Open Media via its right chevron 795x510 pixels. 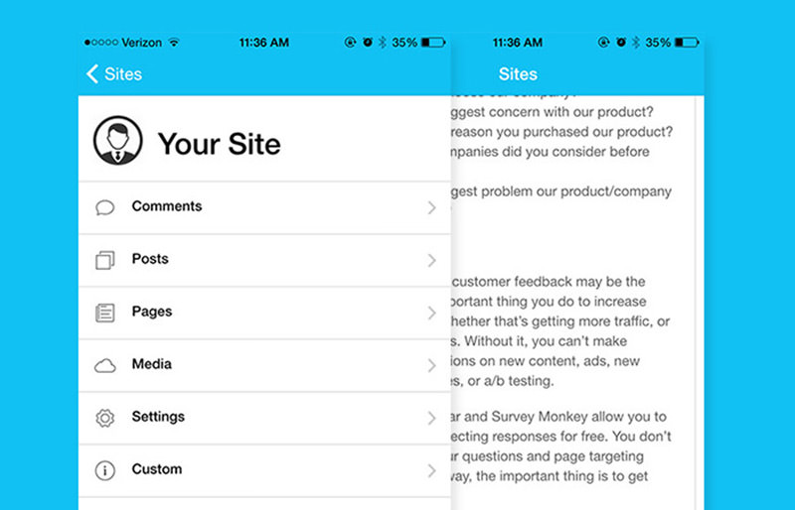tap(431, 366)
